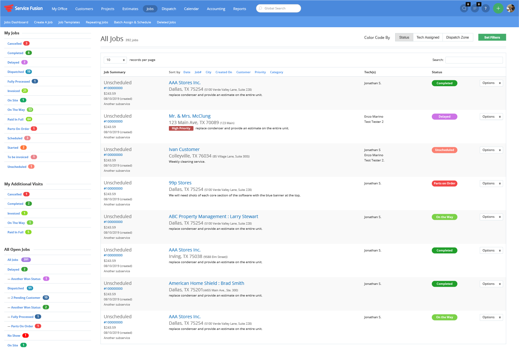Expand Options for Mr. & Mrs. McClung job
The image size is (519, 350).
tap(491, 117)
